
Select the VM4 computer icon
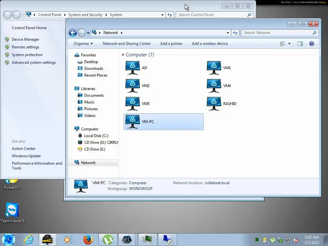click(x=214, y=86)
